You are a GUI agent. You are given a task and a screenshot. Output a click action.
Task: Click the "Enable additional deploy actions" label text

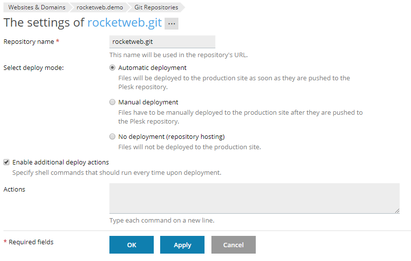click(61, 162)
